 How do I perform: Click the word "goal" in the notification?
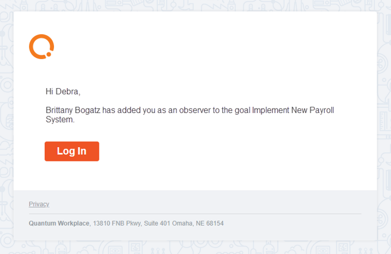click(x=242, y=110)
